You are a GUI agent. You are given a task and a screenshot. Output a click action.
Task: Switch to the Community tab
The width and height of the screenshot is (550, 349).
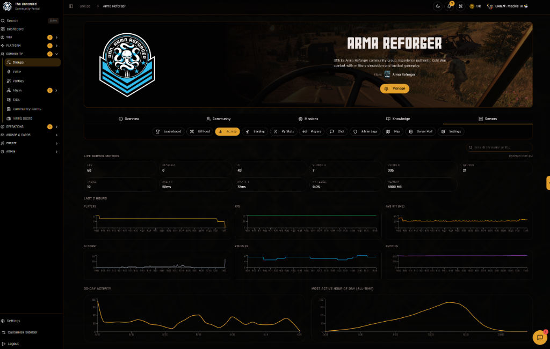pyautogui.click(x=219, y=118)
